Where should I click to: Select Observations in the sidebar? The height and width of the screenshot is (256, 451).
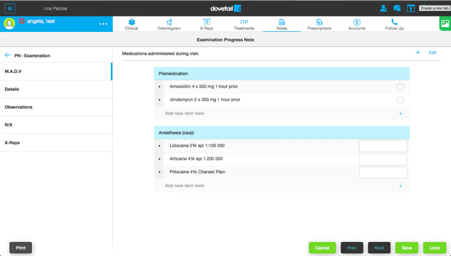coord(56,107)
